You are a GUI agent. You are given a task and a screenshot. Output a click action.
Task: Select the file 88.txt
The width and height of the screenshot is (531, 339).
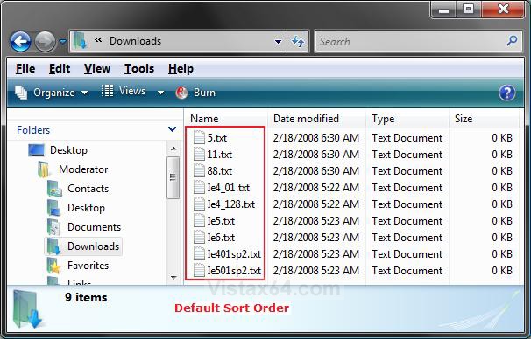(219, 171)
